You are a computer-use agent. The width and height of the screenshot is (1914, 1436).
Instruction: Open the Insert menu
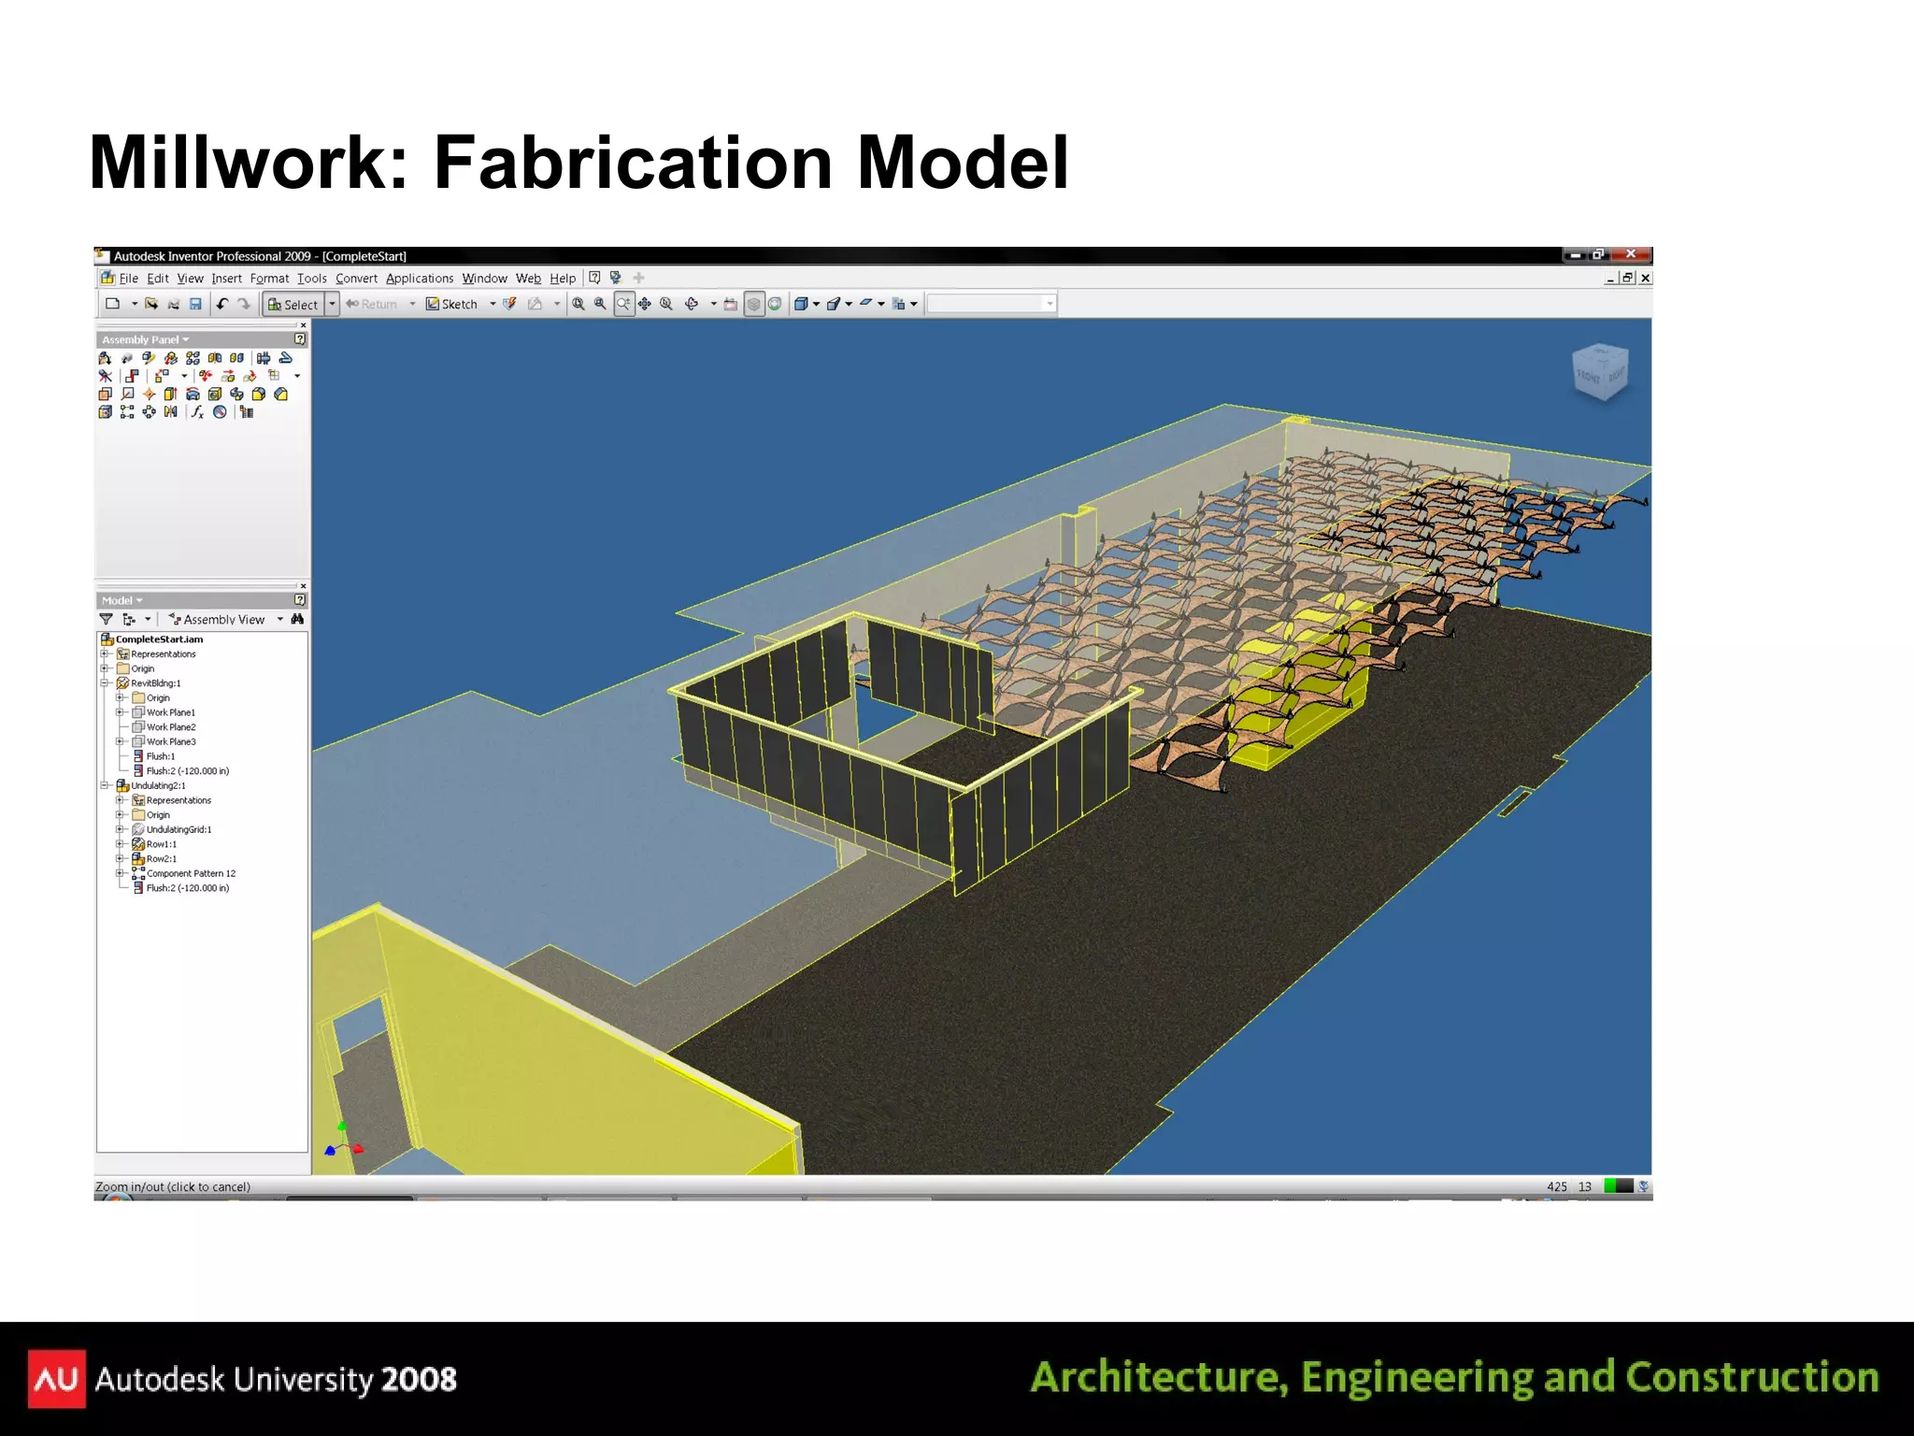point(226,279)
